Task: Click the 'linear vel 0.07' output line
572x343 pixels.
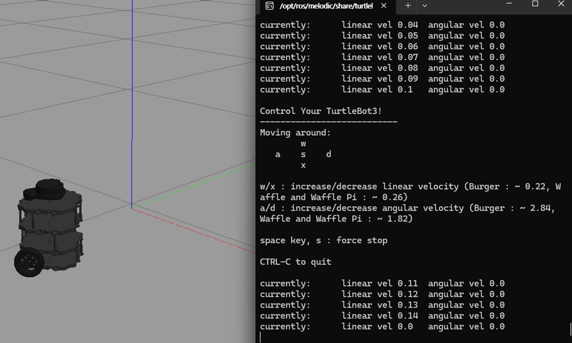Action: [382, 57]
